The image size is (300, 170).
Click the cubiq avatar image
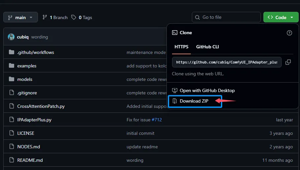pos(11,37)
